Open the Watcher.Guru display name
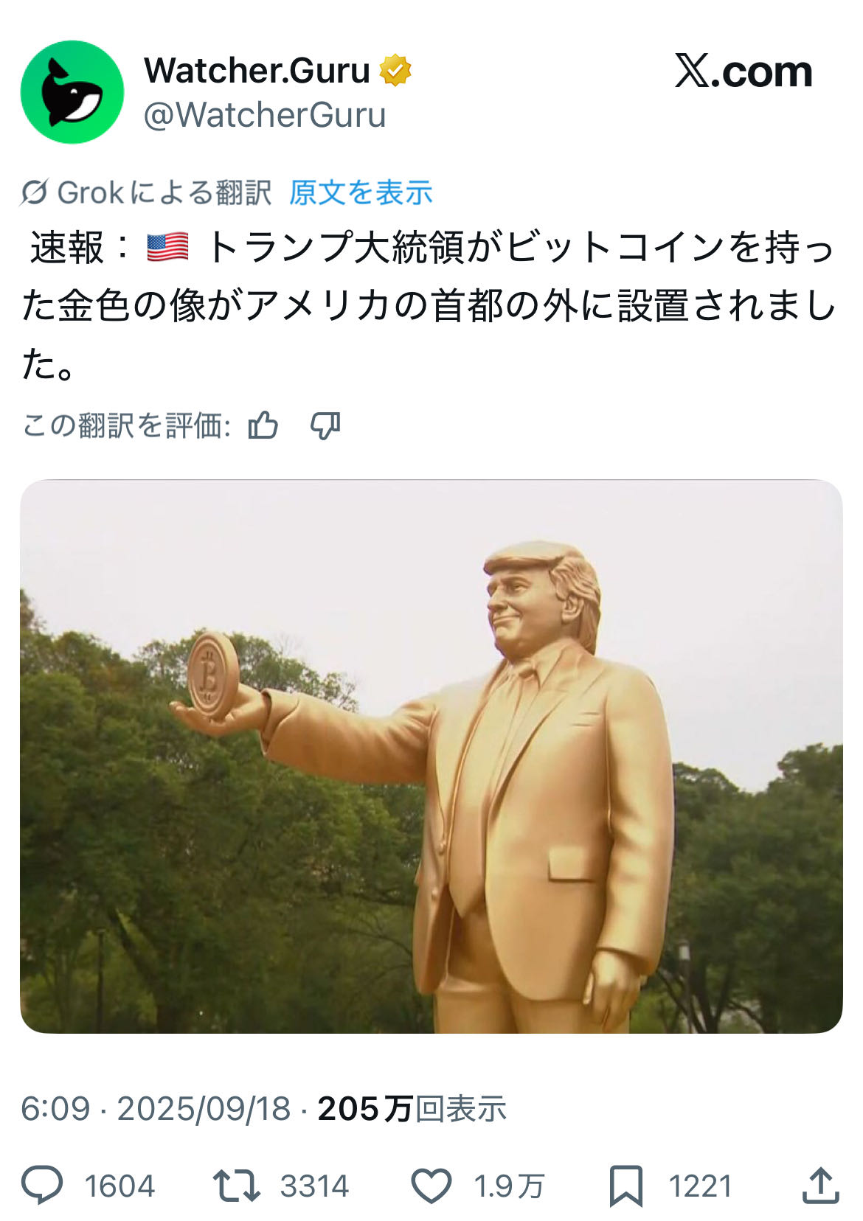The width and height of the screenshot is (863, 1221). tap(257, 71)
